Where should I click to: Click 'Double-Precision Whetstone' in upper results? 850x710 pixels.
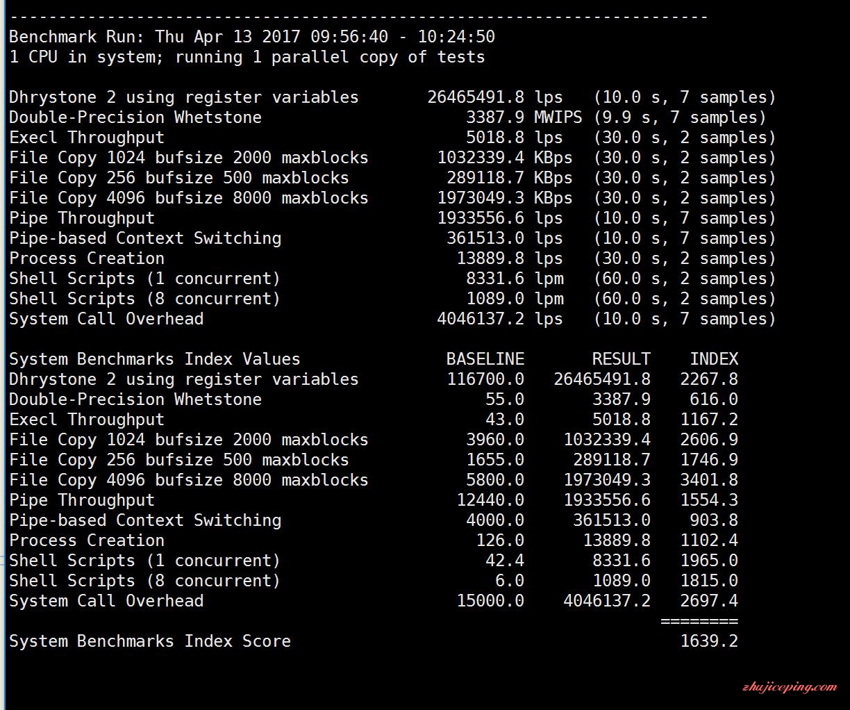[x=135, y=117]
